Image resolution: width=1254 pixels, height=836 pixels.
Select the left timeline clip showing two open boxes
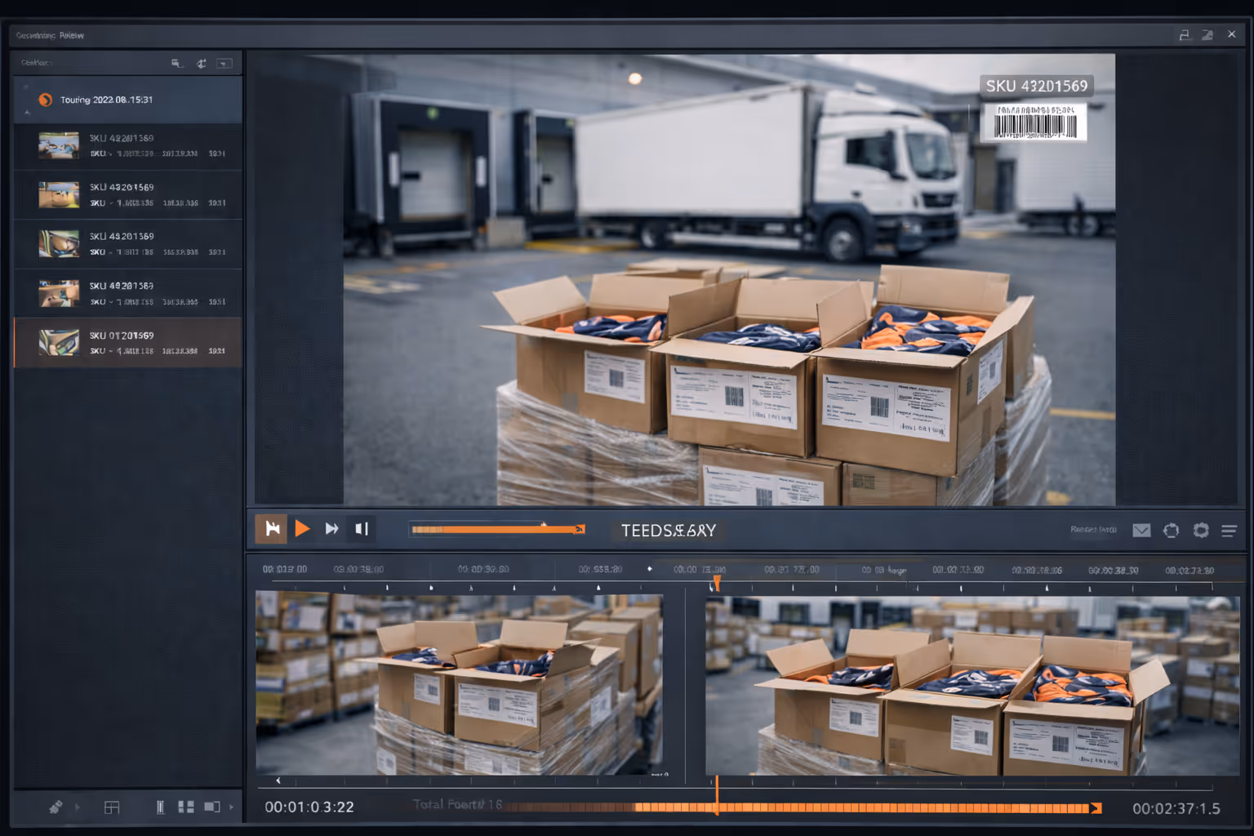tap(459, 683)
